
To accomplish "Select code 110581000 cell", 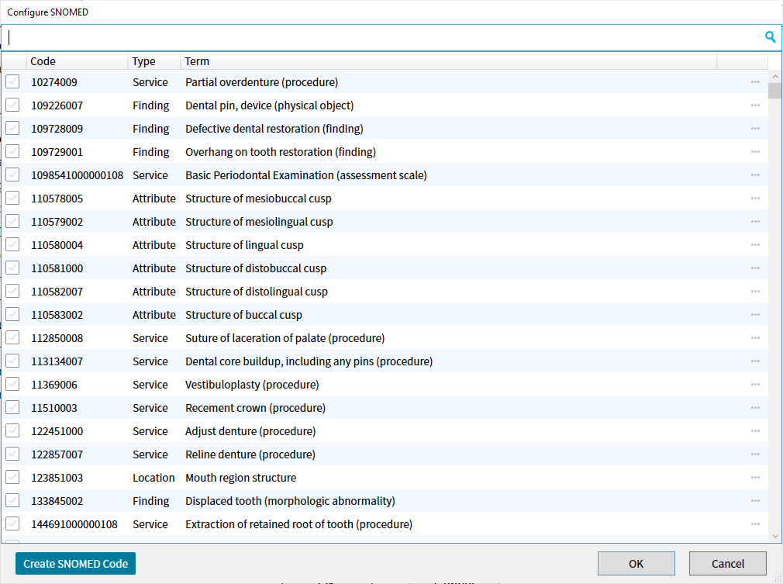I will (x=57, y=268).
